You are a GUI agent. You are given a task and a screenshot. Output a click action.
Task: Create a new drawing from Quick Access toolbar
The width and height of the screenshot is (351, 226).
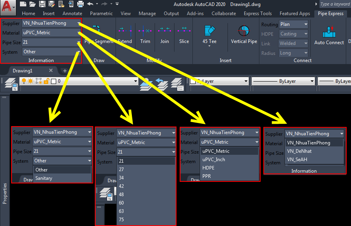23,4
